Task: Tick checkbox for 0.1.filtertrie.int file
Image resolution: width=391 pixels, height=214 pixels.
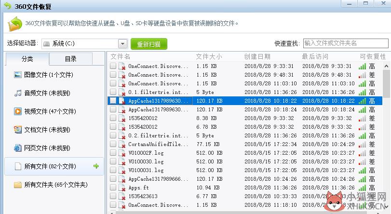Action: (x=113, y=92)
